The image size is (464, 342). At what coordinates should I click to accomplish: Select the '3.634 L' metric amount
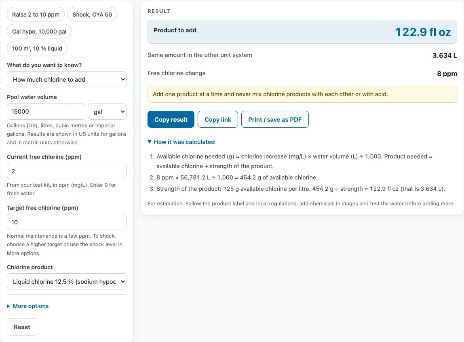pos(445,55)
